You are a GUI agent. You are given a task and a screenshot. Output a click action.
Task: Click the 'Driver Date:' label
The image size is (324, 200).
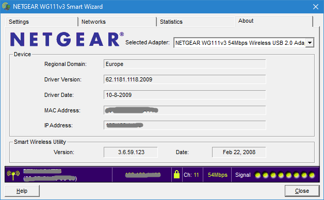tap(59, 95)
